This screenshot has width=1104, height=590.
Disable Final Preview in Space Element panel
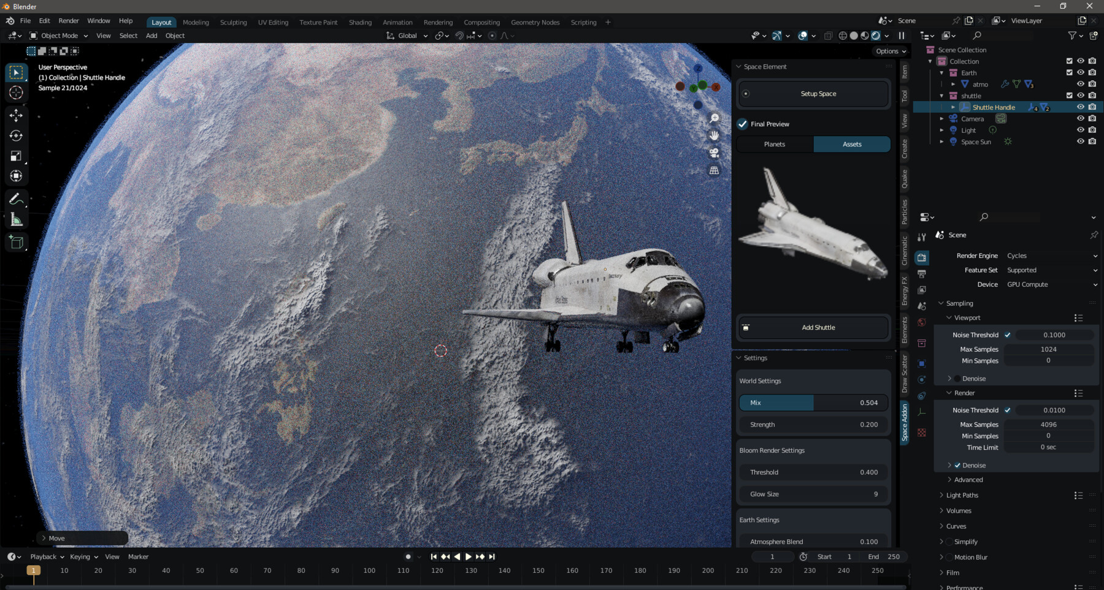pyautogui.click(x=743, y=123)
